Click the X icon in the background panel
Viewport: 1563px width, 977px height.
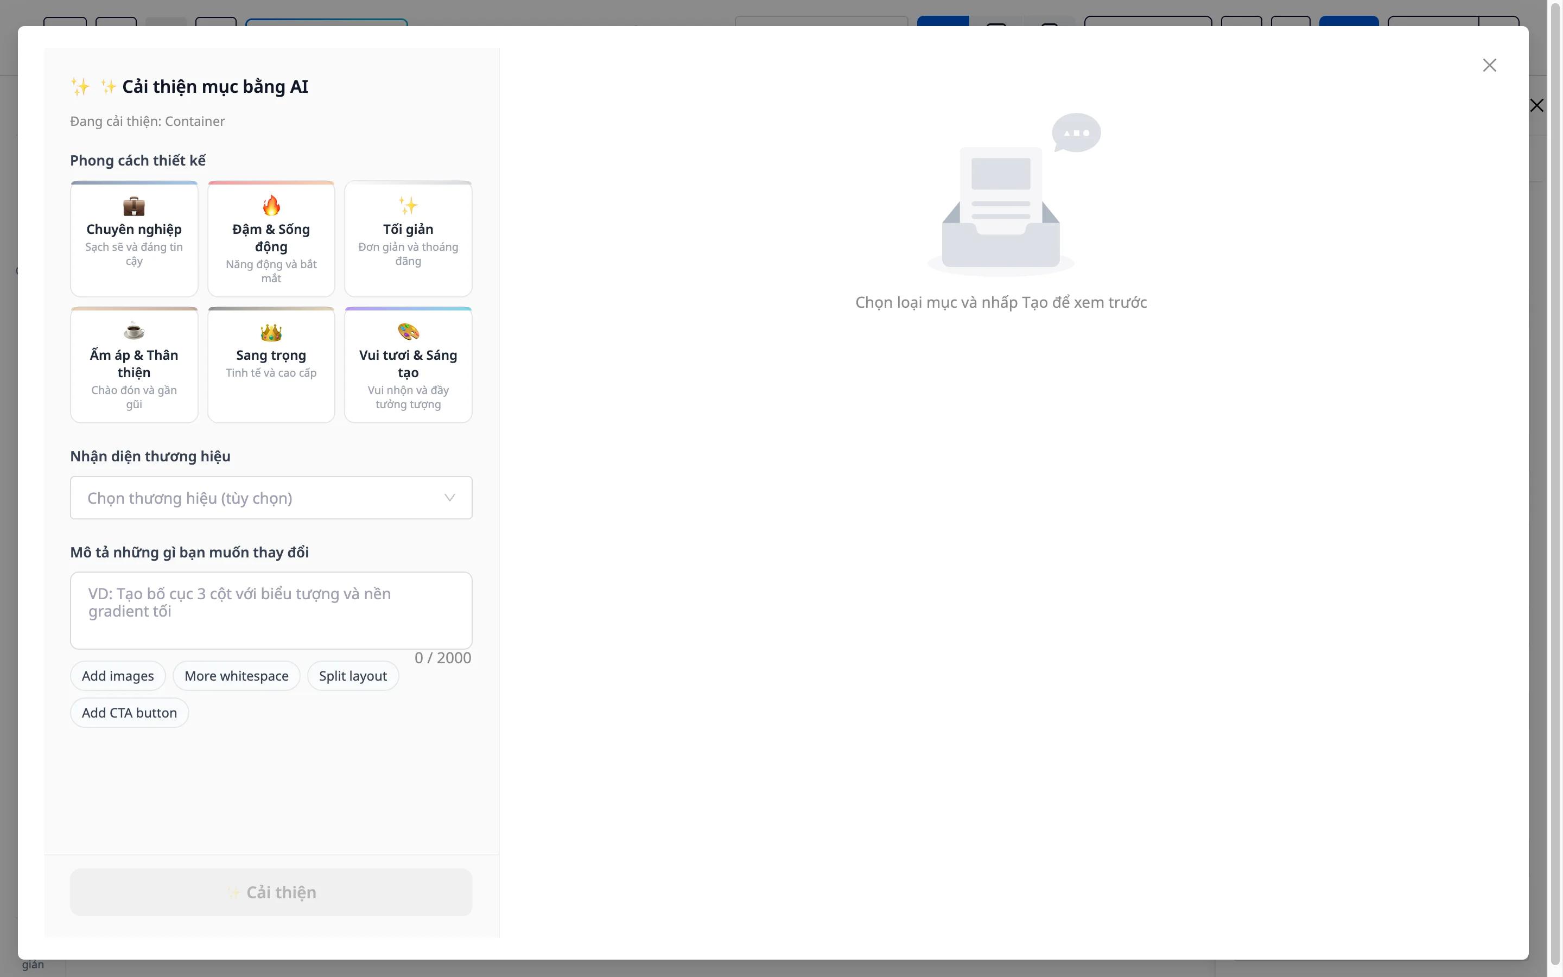tap(1537, 105)
